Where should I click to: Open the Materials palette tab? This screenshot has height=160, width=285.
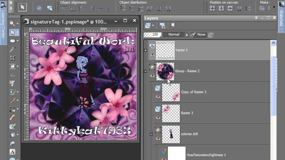pos(281,17)
